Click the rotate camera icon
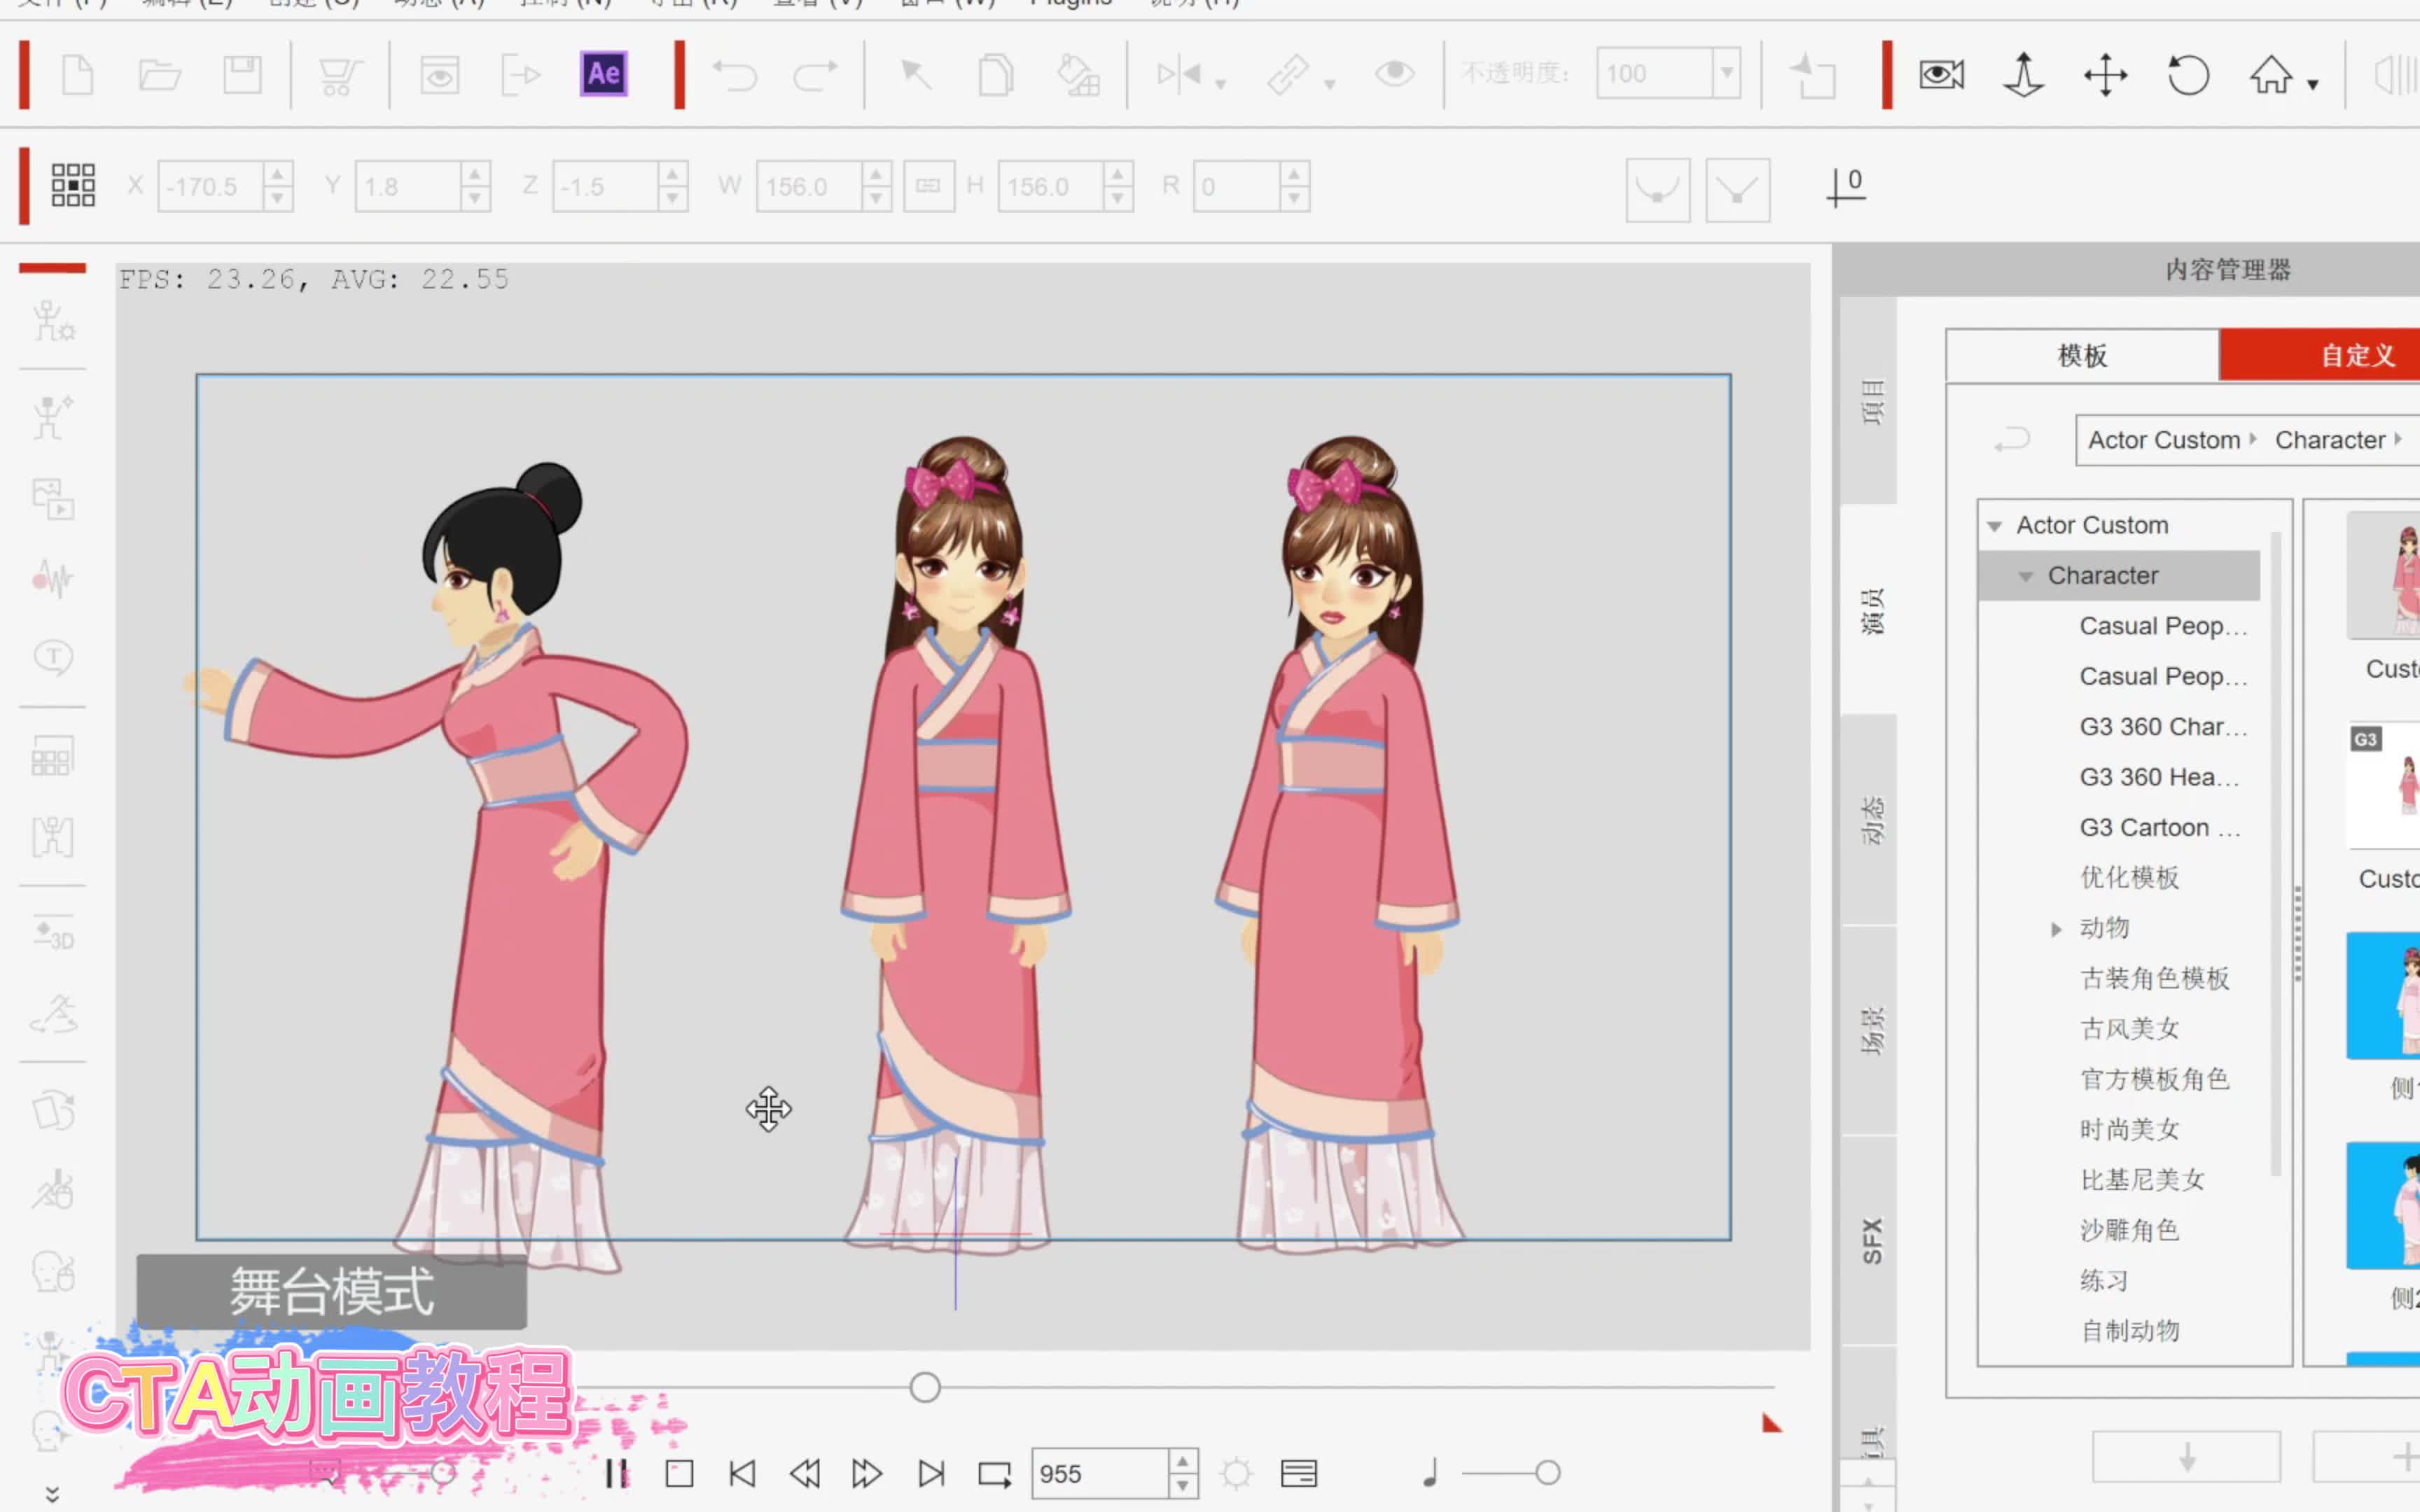2420x1512 pixels. coord(2187,75)
